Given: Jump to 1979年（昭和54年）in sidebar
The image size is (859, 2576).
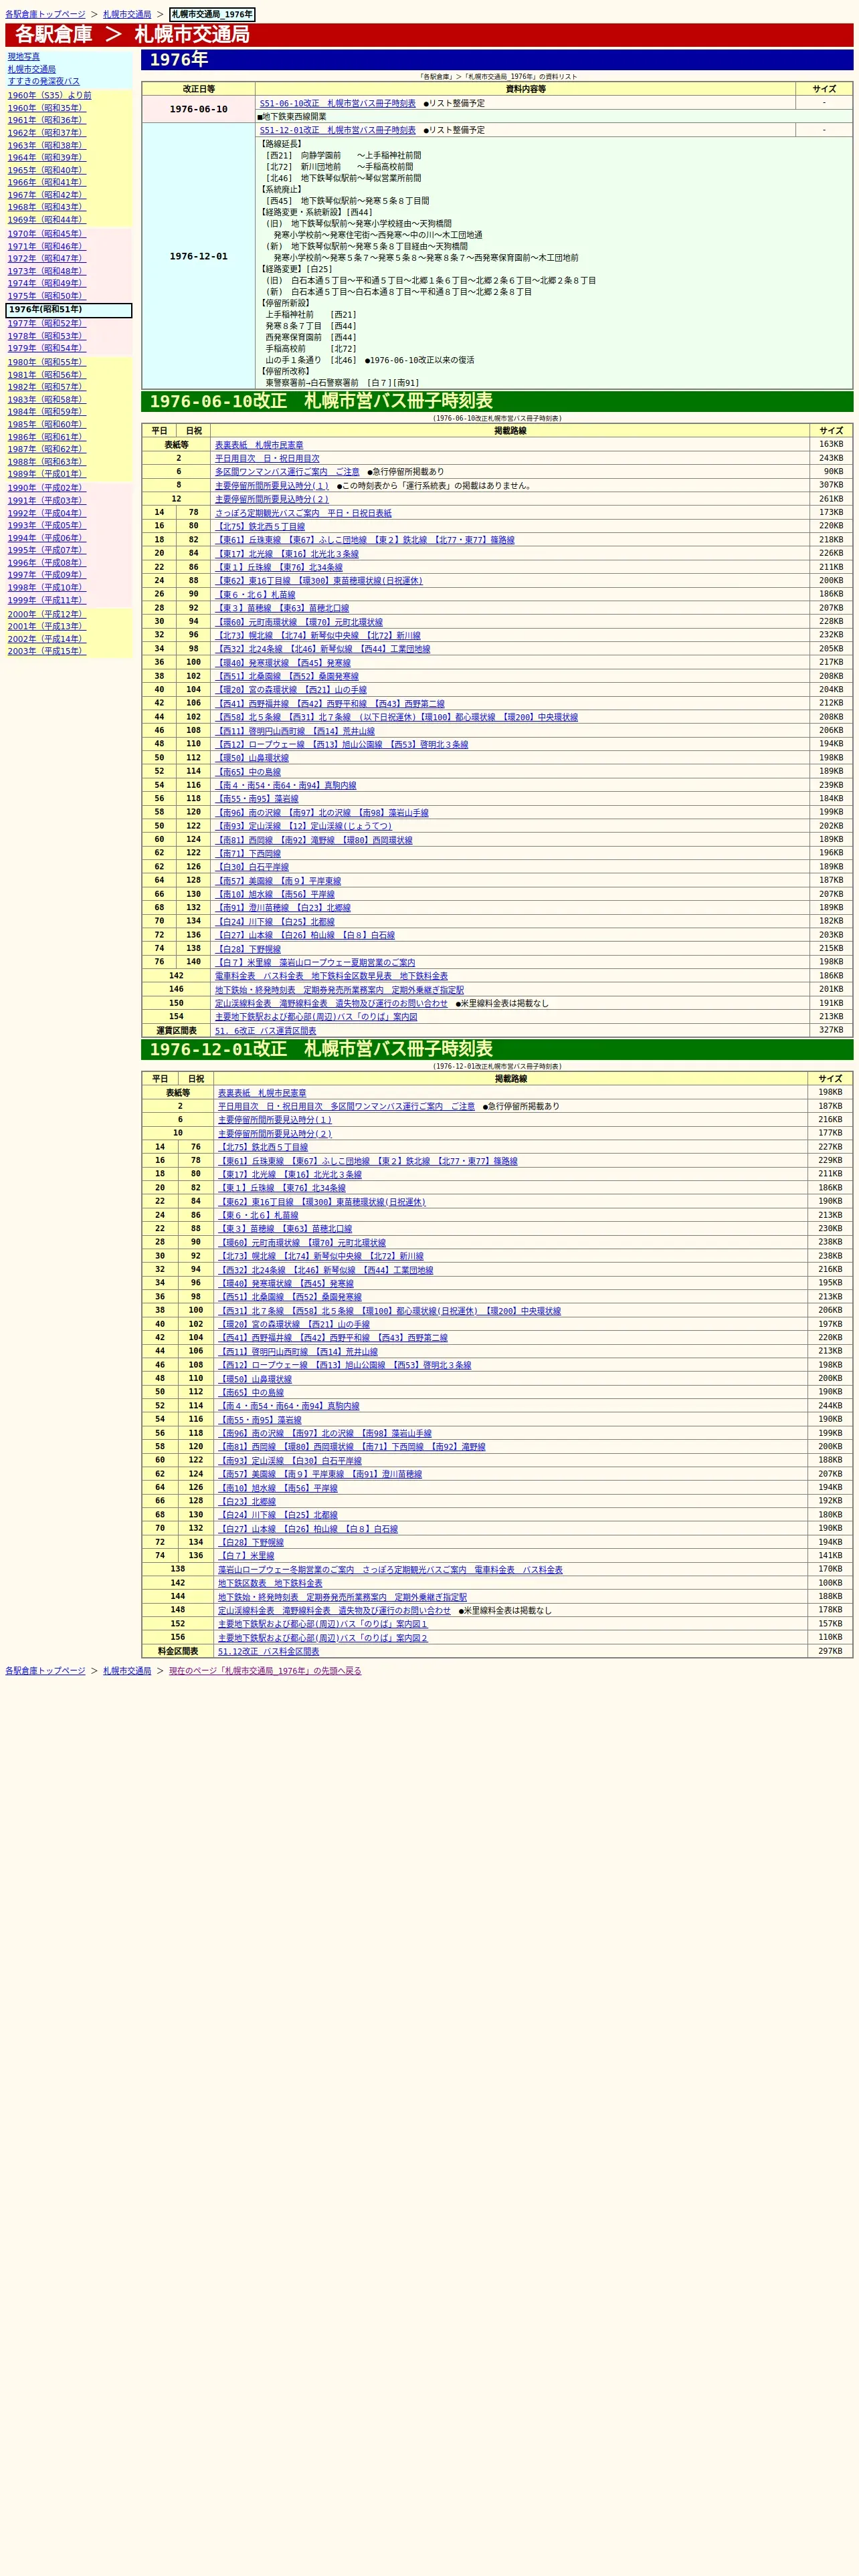Looking at the screenshot, I should (47, 349).
